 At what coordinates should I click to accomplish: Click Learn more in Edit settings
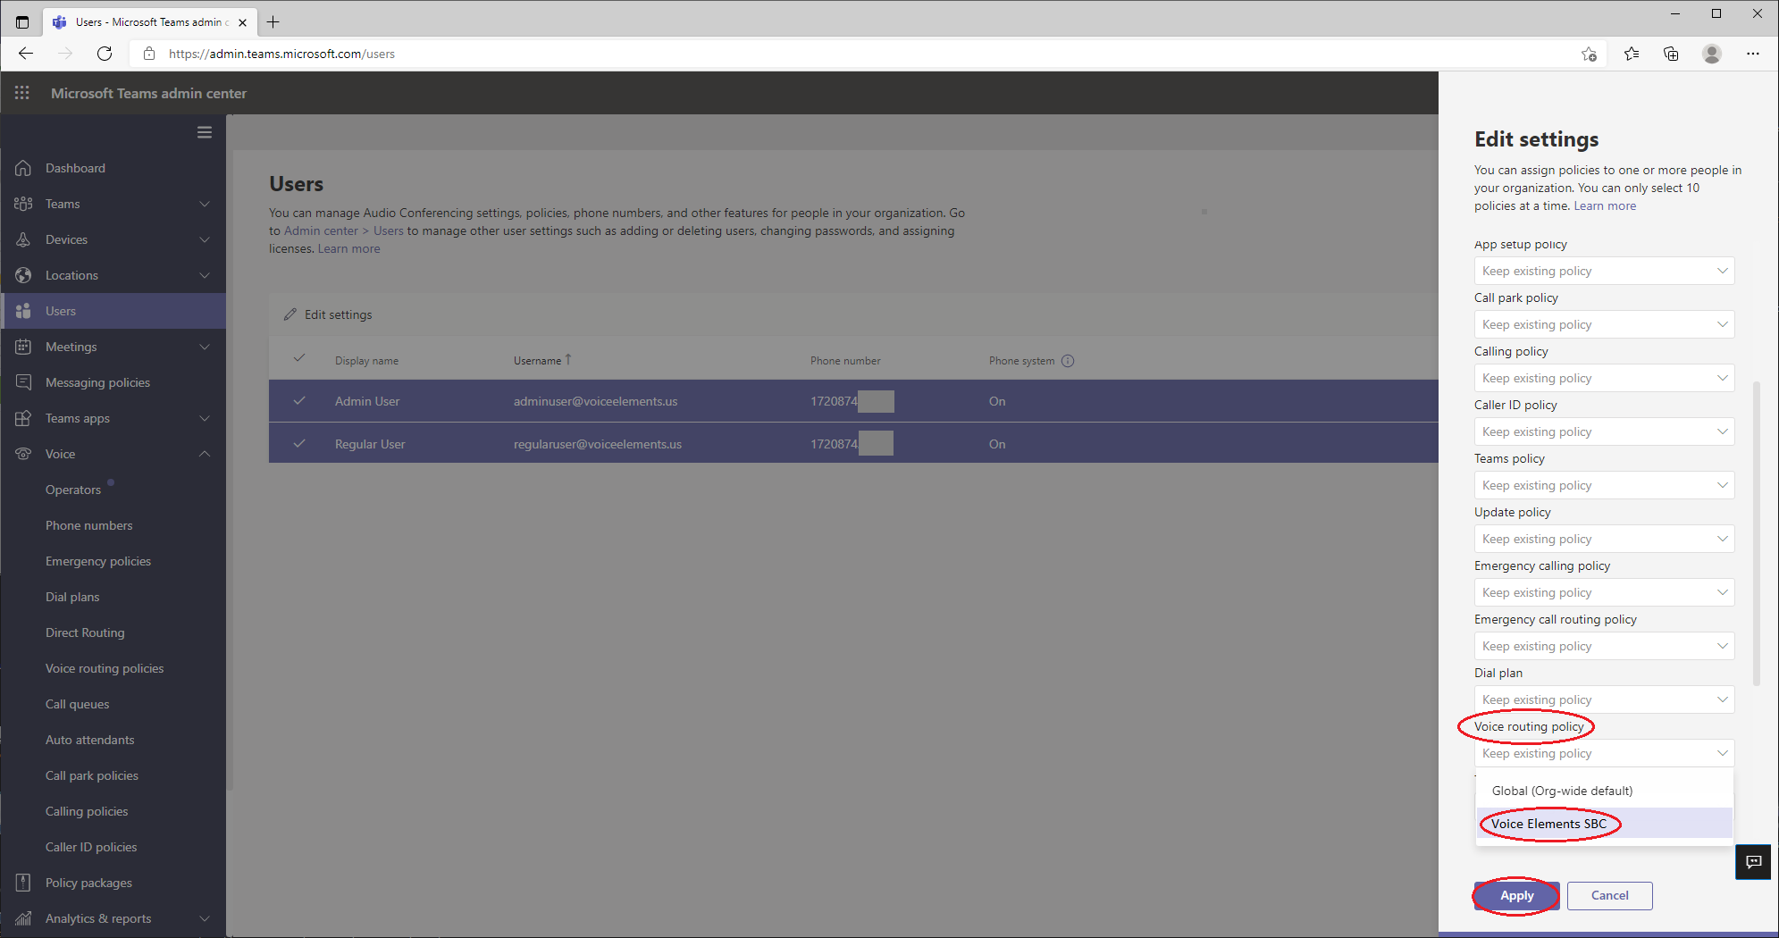(x=1605, y=205)
